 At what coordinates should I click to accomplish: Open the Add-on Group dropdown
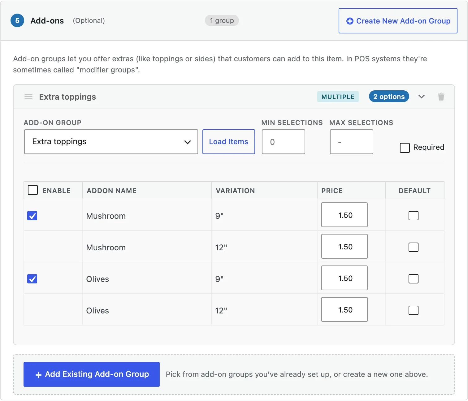pos(111,142)
